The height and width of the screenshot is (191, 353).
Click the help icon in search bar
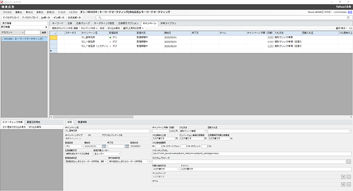(x=348, y=18)
